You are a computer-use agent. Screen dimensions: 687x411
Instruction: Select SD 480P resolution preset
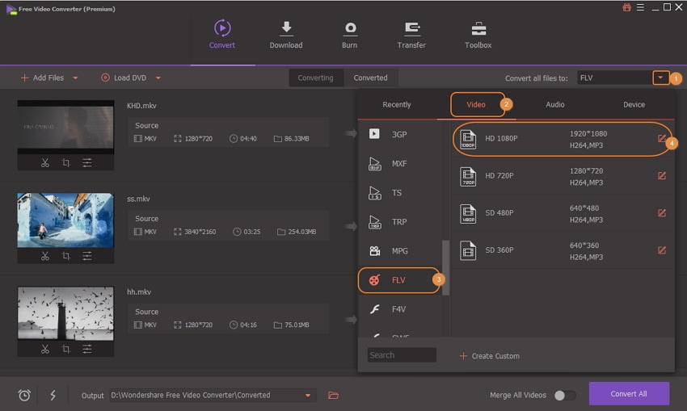pos(563,213)
